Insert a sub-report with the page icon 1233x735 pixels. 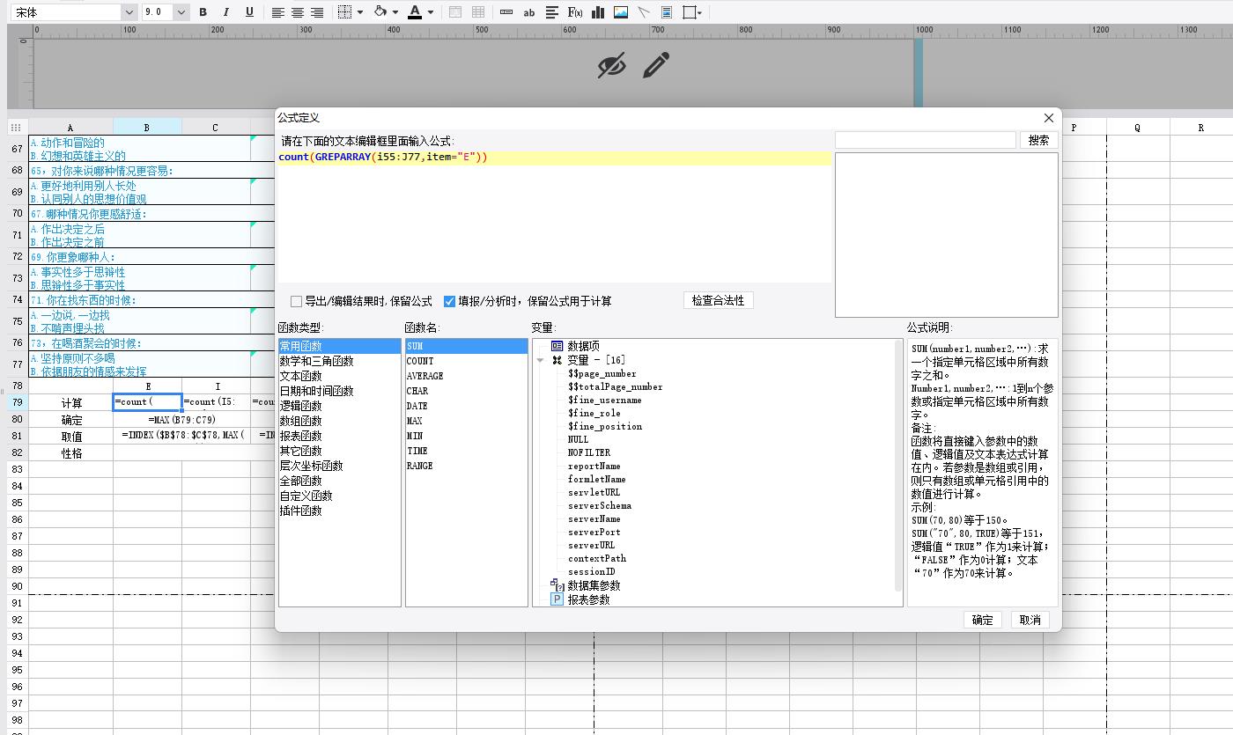667,12
